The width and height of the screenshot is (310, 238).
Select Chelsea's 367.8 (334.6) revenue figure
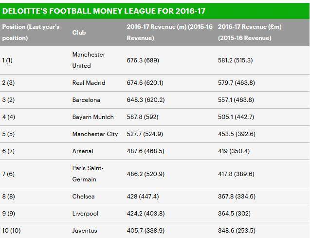click(x=236, y=197)
